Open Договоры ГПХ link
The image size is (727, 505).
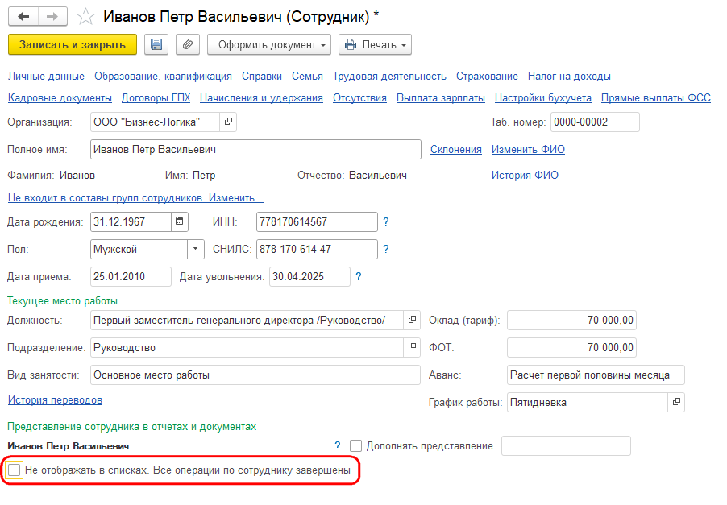tap(156, 98)
